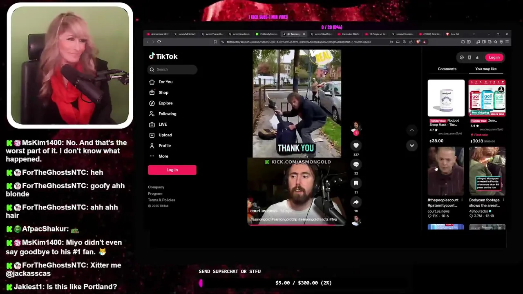Click the KICK.COM/ASMONGOLD banner text
523x294 pixels.
tap(297, 162)
